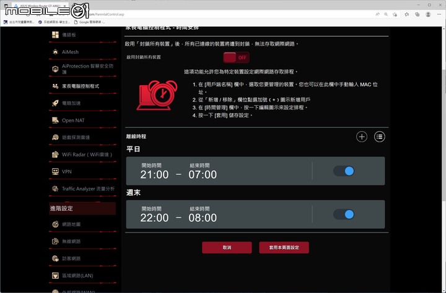
Task: Select 家長電腦控制程式 in the sidebar
Action: pyautogui.click(x=81, y=86)
